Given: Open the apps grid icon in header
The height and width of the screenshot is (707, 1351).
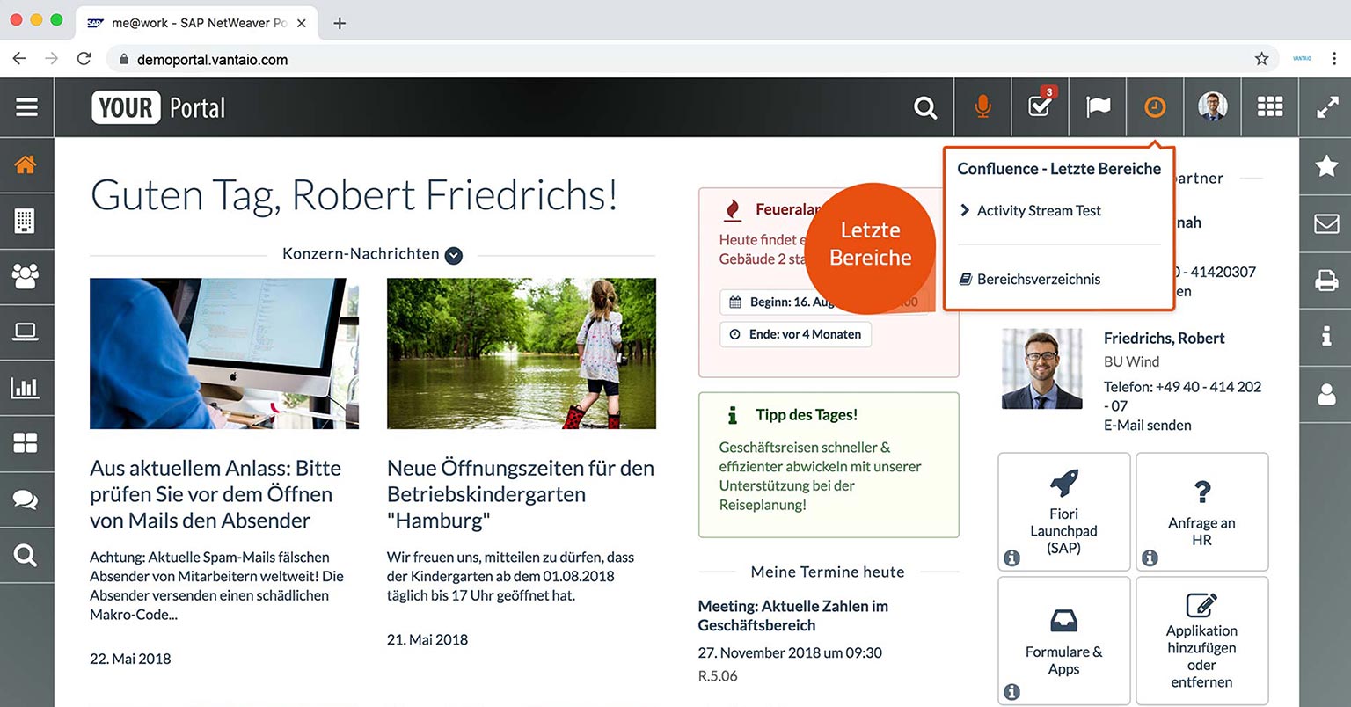Looking at the screenshot, I should (x=1270, y=107).
